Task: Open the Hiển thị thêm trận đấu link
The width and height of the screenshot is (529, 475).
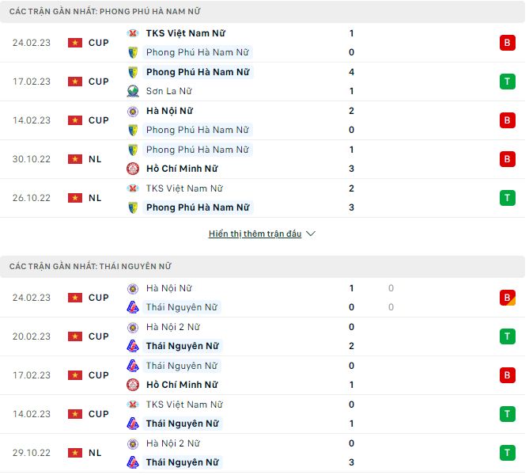Action: (255, 234)
